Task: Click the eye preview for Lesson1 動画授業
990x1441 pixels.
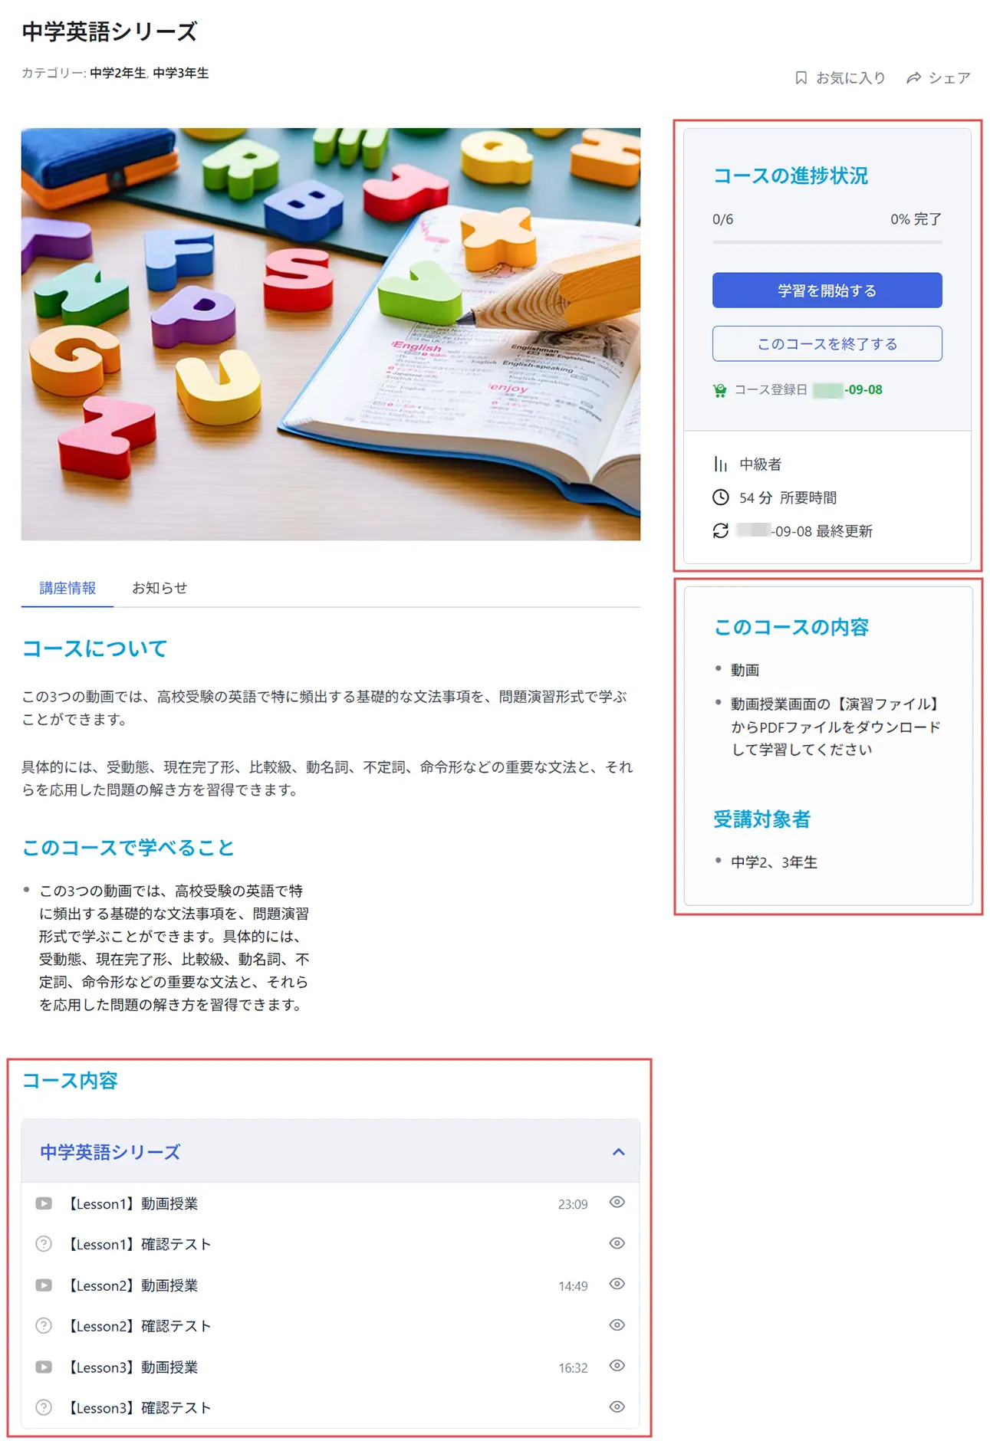Action: (617, 1202)
